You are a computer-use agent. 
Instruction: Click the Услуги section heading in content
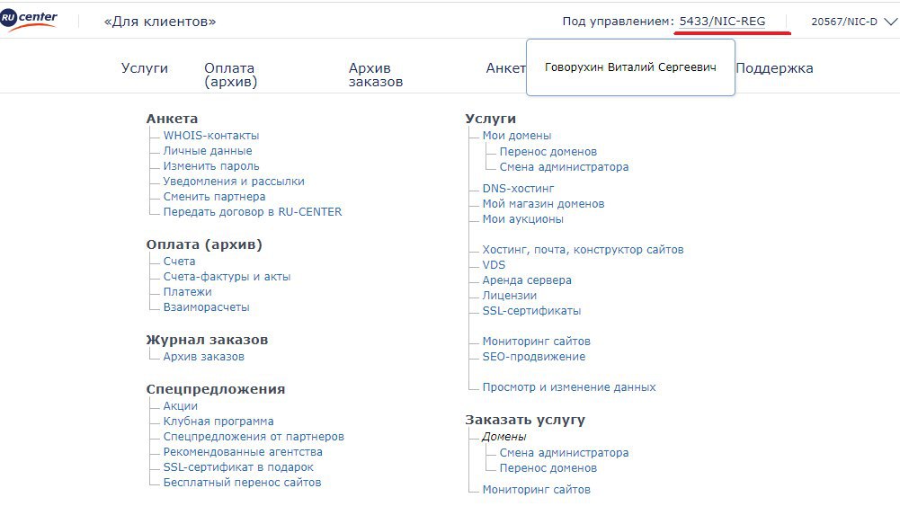point(490,119)
